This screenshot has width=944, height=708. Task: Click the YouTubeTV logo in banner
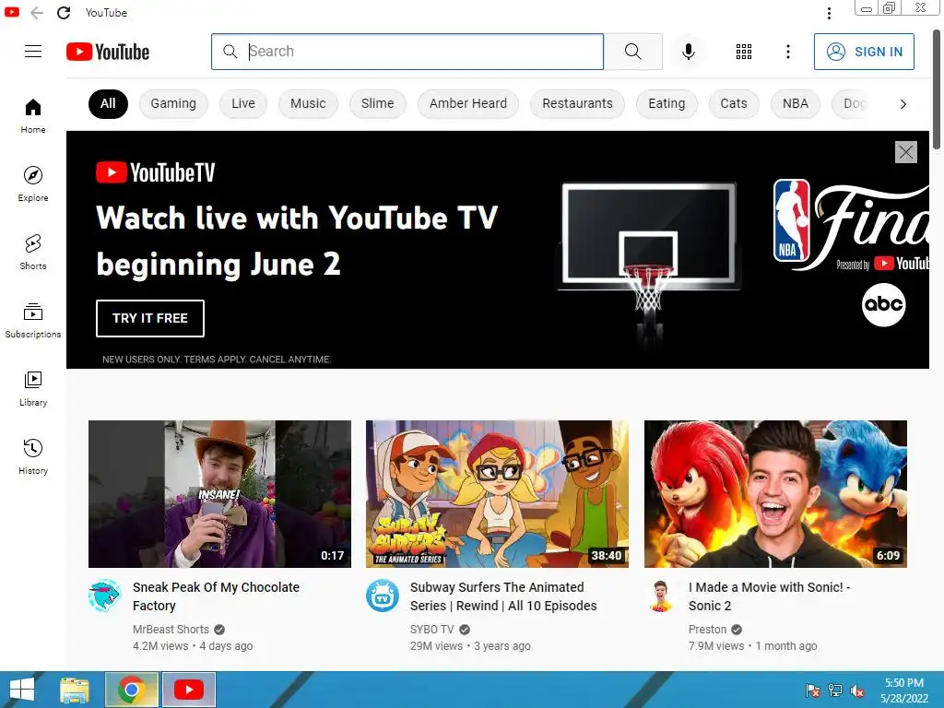(x=155, y=172)
